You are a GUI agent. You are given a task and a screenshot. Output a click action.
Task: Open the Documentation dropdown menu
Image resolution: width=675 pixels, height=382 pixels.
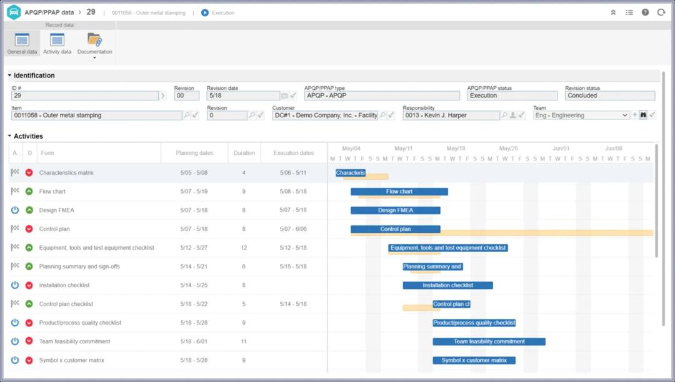(x=94, y=45)
